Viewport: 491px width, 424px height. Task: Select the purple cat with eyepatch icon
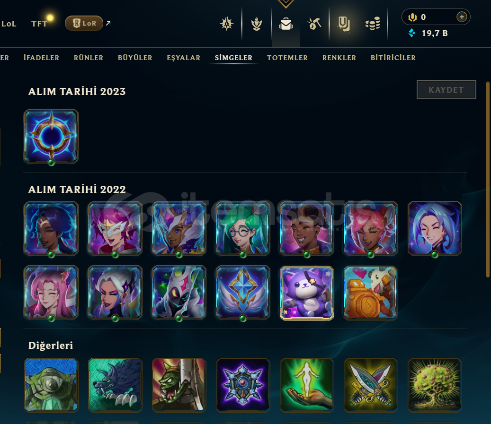pyautogui.click(x=307, y=293)
